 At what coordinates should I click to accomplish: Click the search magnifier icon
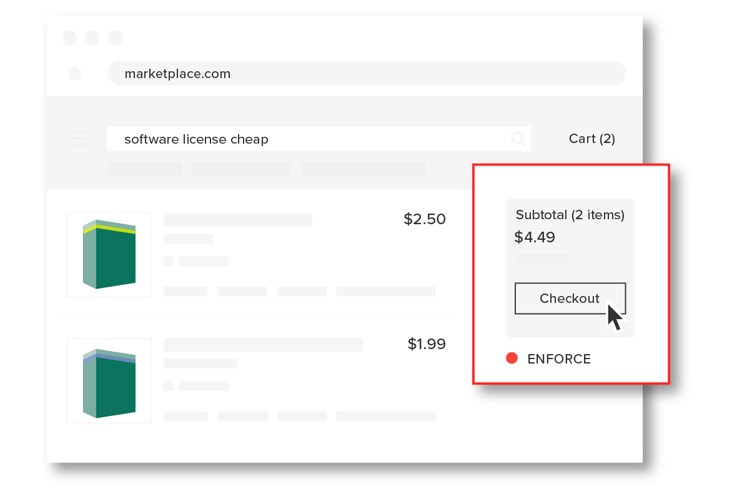pos(518,138)
